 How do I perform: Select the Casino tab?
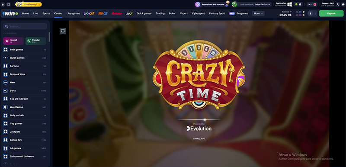[58, 13]
